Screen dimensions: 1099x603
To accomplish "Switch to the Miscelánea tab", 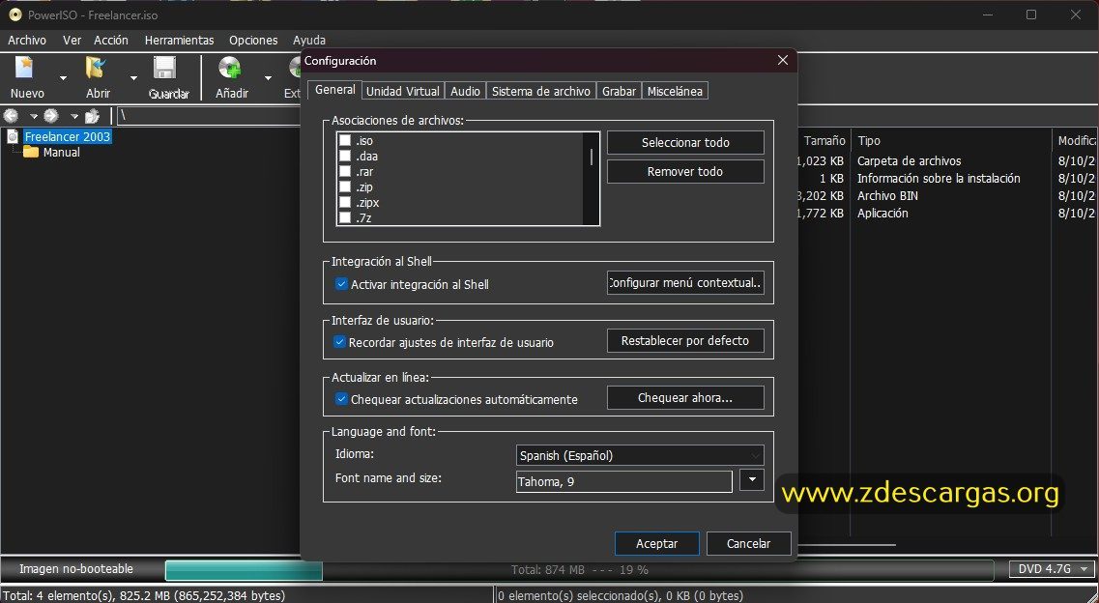I will [x=675, y=91].
